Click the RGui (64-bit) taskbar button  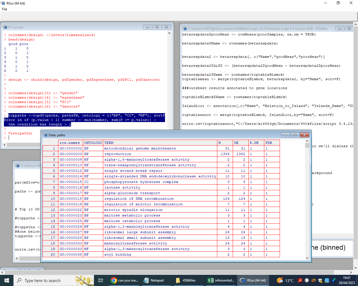click(253, 280)
